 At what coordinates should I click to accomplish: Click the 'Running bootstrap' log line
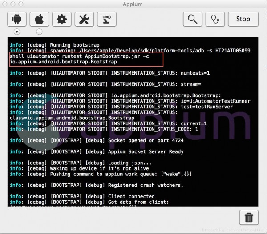coord(55,45)
